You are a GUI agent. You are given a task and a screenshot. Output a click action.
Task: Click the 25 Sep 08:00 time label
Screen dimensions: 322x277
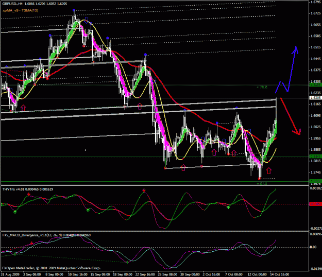pos(167,274)
